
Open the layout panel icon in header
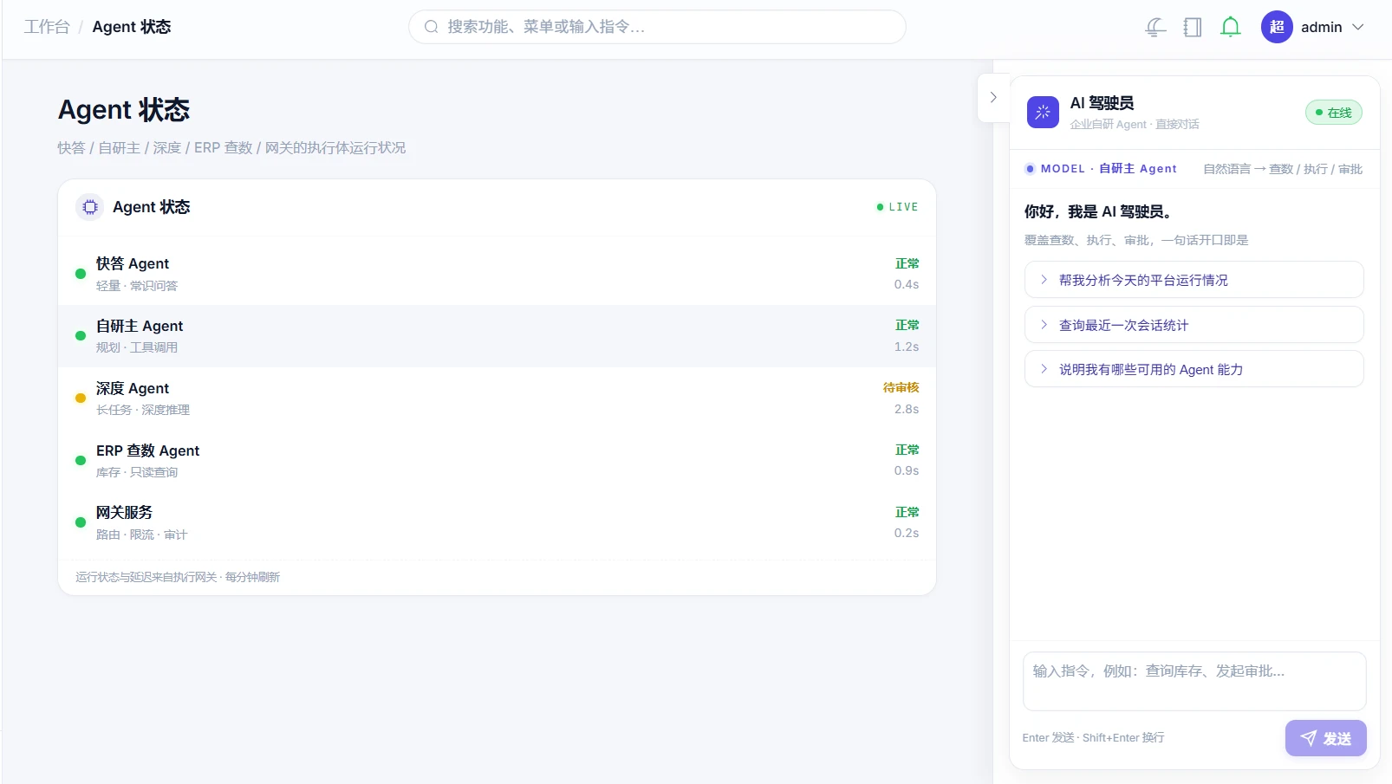(1193, 27)
